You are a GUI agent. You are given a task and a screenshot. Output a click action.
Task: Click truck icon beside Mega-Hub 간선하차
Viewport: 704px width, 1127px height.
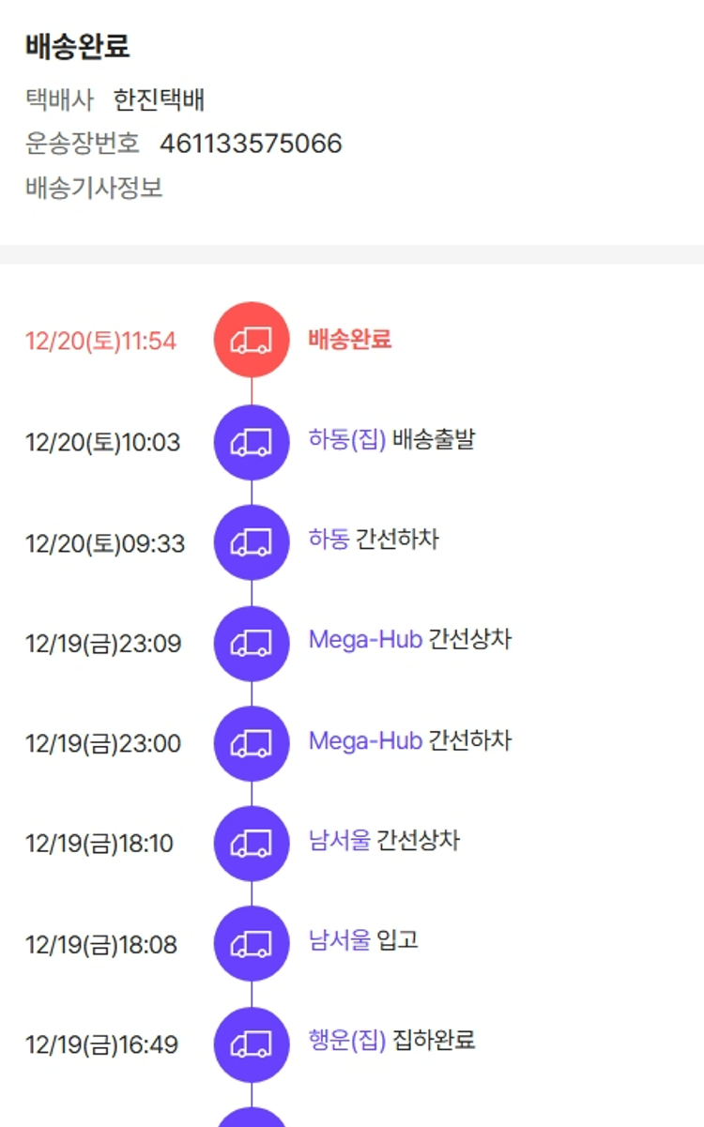click(x=252, y=743)
